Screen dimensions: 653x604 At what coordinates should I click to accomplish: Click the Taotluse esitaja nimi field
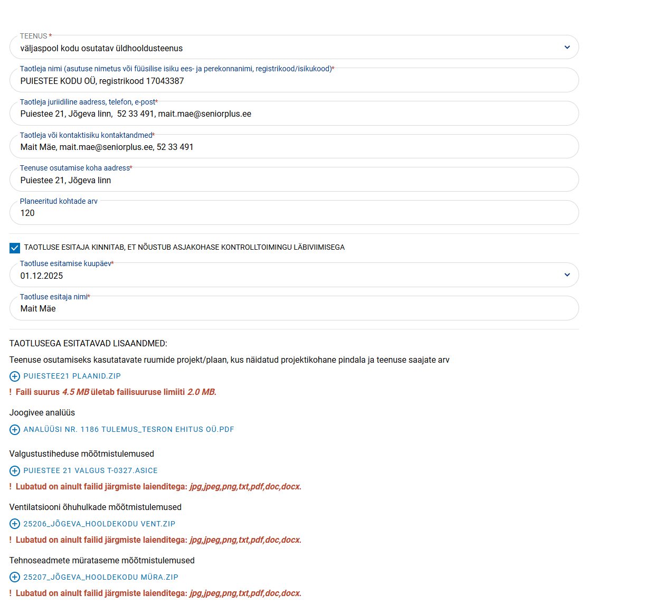pos(294,309)
